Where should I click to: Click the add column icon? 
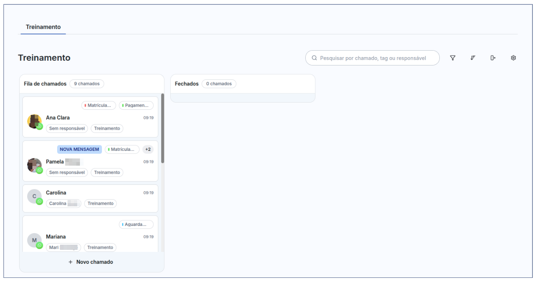pos(493,58)
